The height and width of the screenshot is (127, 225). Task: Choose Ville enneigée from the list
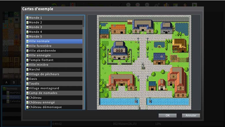click(40, 55)
